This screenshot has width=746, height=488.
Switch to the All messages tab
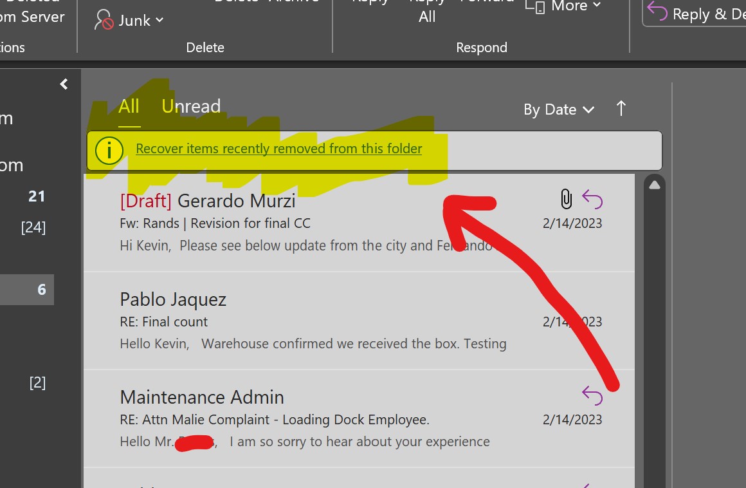(x=129, y=106)
